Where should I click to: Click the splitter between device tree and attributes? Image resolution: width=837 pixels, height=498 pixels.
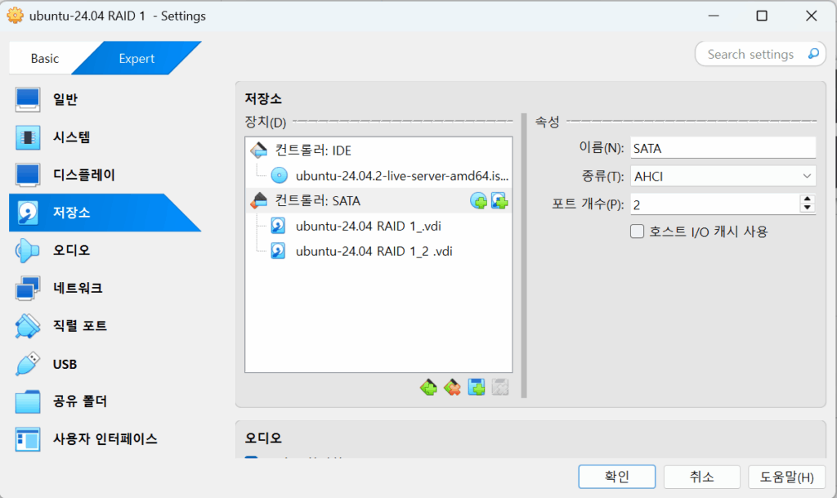[x=524, y=256]
